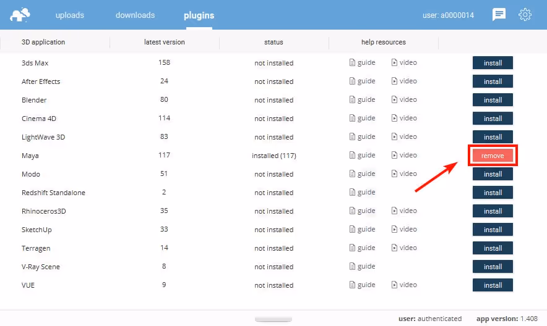Open the SketchUp guide
Viewport: 547px width, 326px height.
click(x=362, y=229)
